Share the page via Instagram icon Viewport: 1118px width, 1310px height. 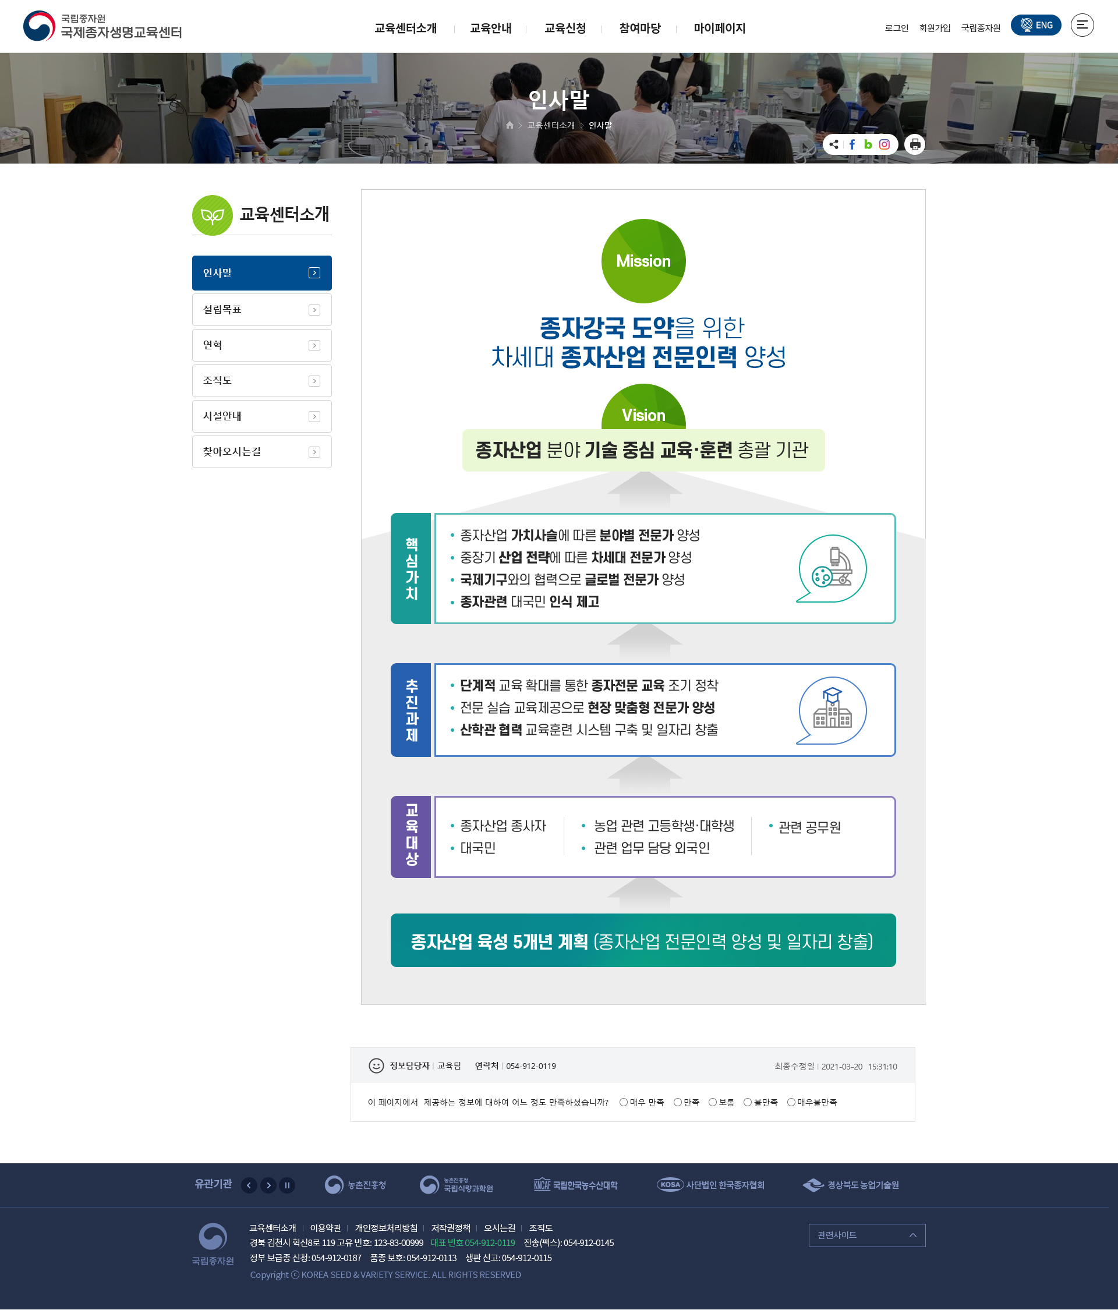pos(884,144)
